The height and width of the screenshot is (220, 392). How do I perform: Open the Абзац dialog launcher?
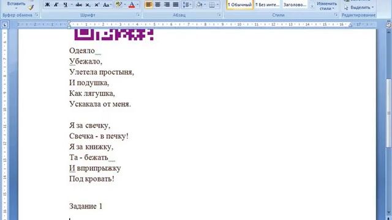[x=219, y=15]
